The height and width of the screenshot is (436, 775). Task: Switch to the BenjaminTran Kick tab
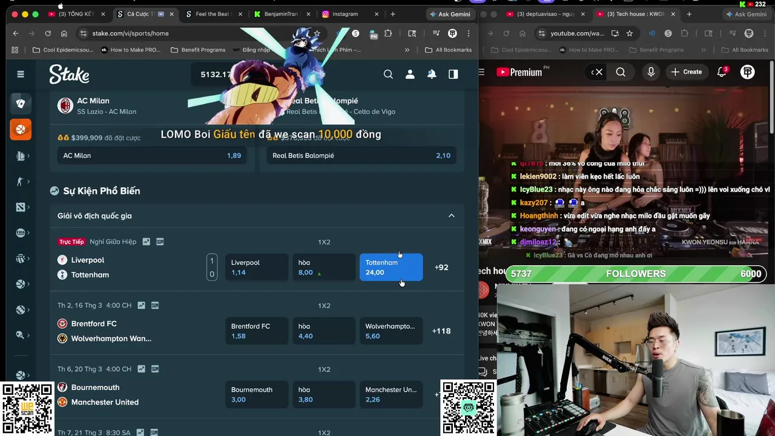coord(283,14)
